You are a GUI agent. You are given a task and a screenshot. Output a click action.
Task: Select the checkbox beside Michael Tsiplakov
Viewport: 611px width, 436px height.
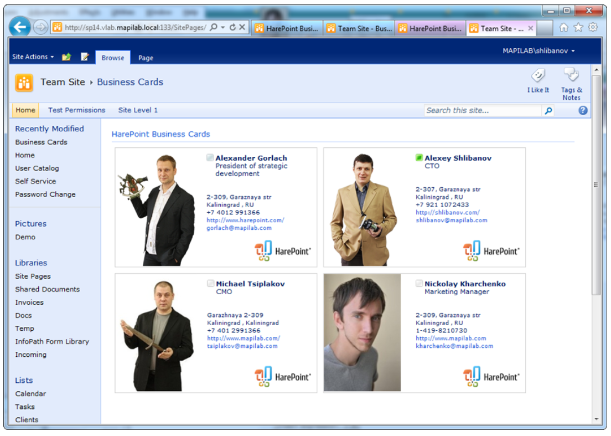pyautogui.click(x=211, y=284)
